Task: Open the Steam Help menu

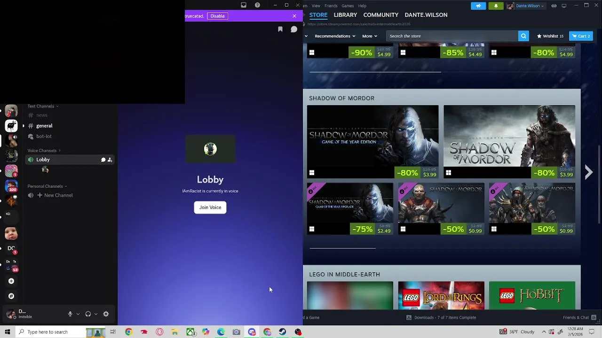Action: (x=362, y=6)
